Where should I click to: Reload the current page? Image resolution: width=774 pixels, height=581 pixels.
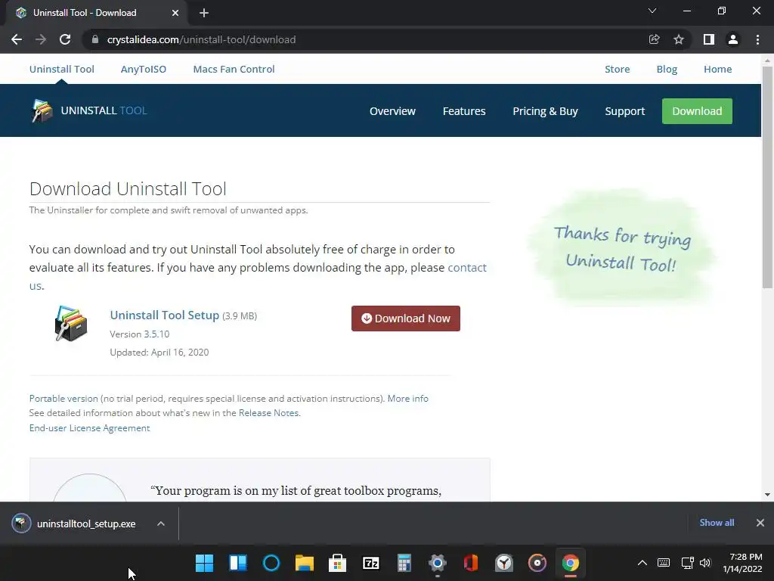tap(65, 39)
